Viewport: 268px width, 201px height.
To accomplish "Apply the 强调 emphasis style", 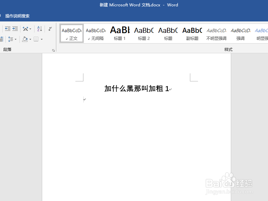I will pos(240,33).
